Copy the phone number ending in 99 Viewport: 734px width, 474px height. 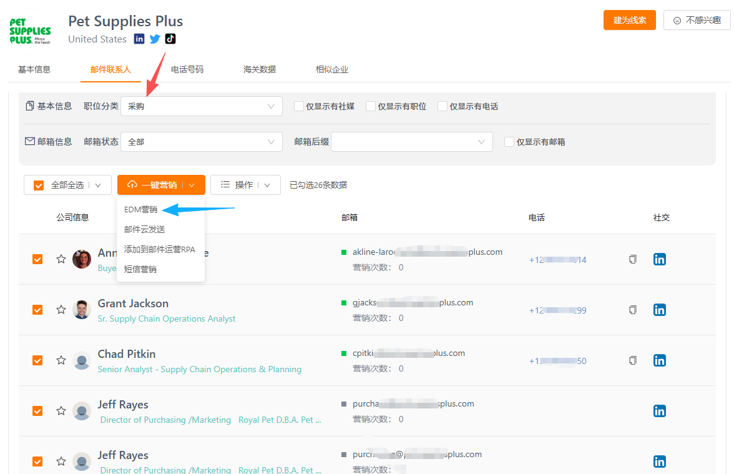[633, 310]
